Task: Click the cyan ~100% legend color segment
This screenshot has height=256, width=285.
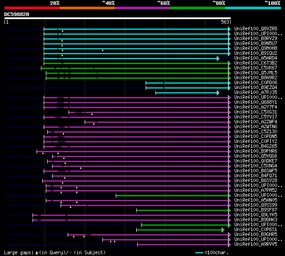Action: pos(253,8)
